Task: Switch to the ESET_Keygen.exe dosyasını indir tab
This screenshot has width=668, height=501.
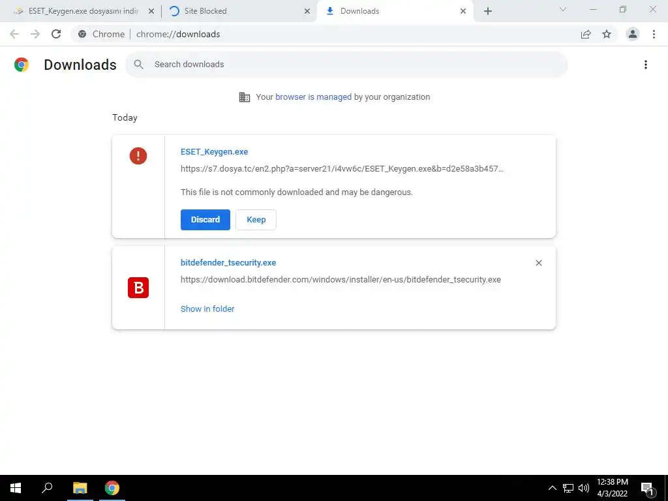Action: [x=84, y=11]
